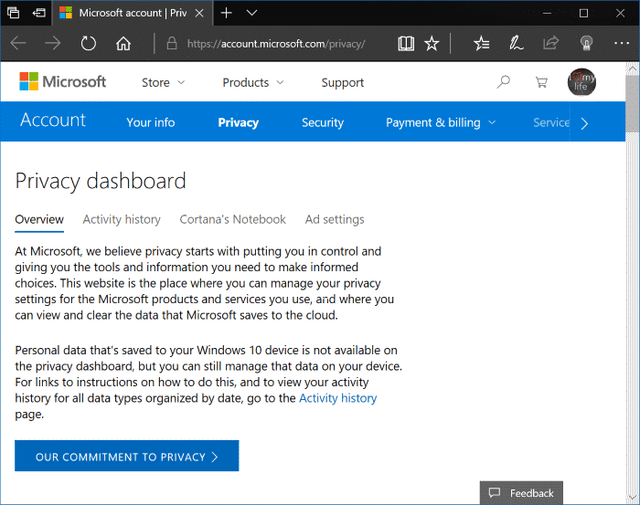This screenshot has width=640, height=505.
Task: Minimize the browser window
Action: pos(548,13)
